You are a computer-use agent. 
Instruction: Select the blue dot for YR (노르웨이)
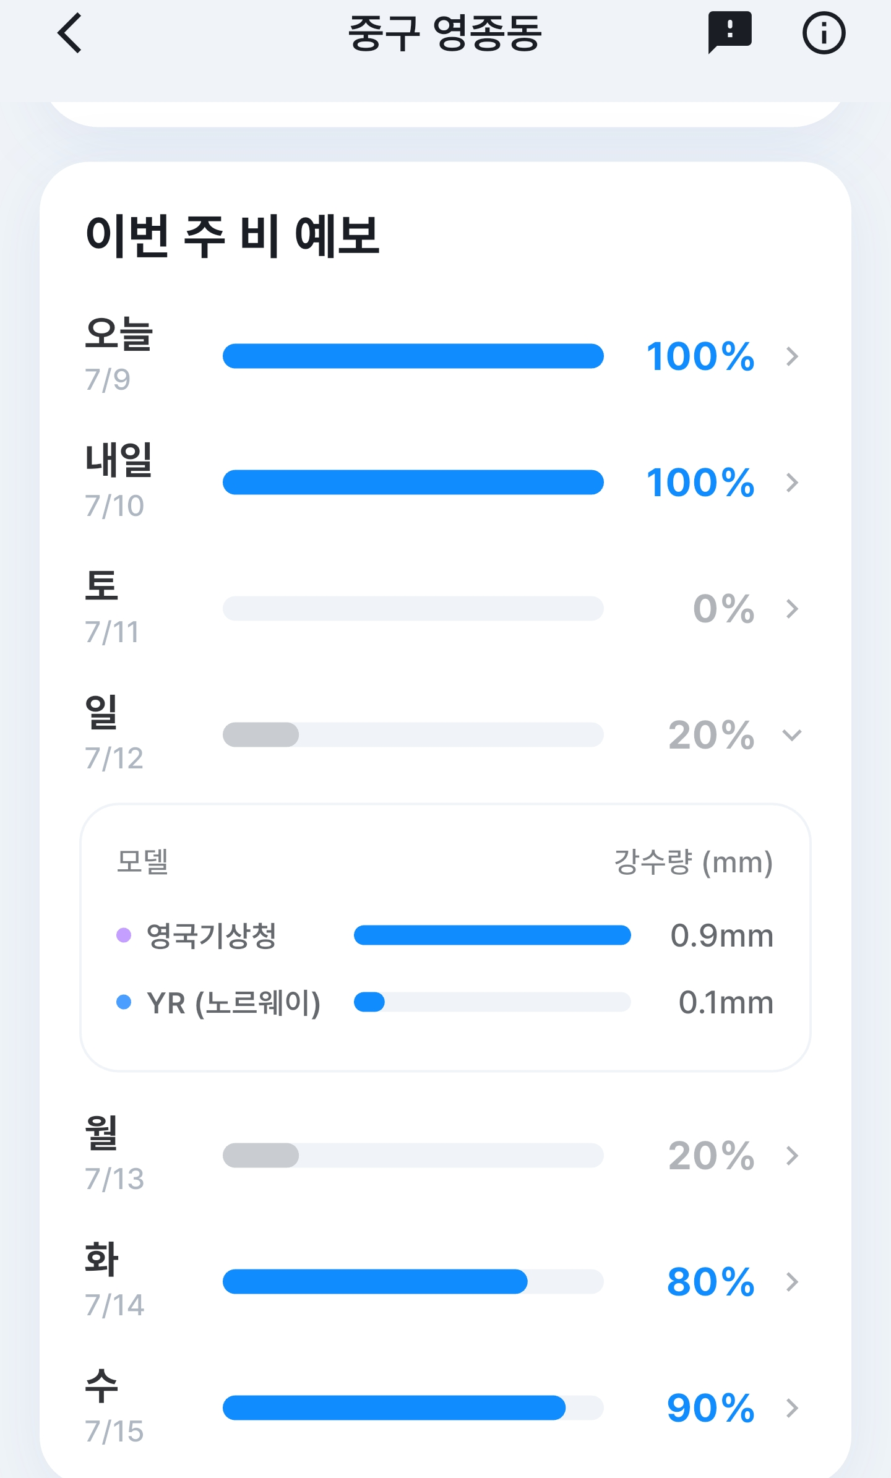pyautogui.click(x=124, y=1002)
